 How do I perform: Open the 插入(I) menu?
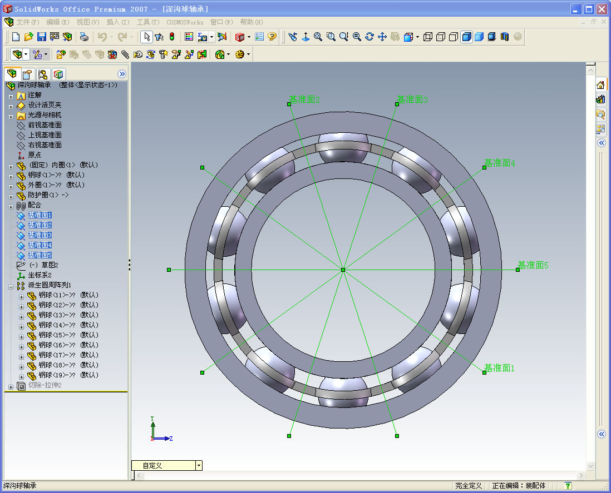pos(117,22)
